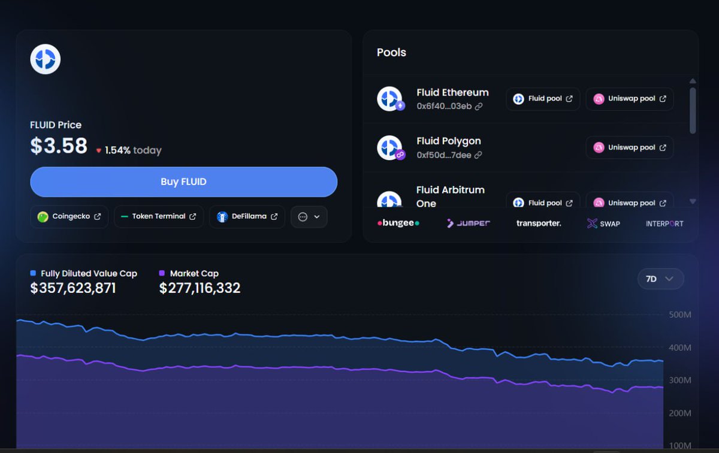Click the $357,623,871 value
This screenshot has width=719, height=453.
coord(73,288)
